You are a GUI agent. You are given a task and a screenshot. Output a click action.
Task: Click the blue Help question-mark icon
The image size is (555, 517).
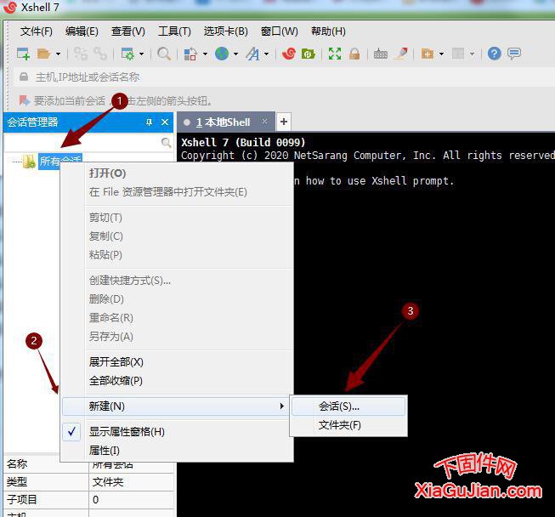point(494,54)
